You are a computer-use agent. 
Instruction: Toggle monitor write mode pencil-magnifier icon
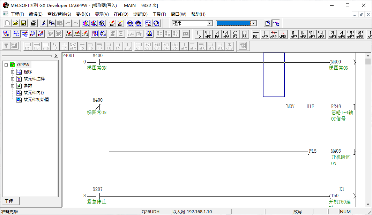tap(41, 34)
